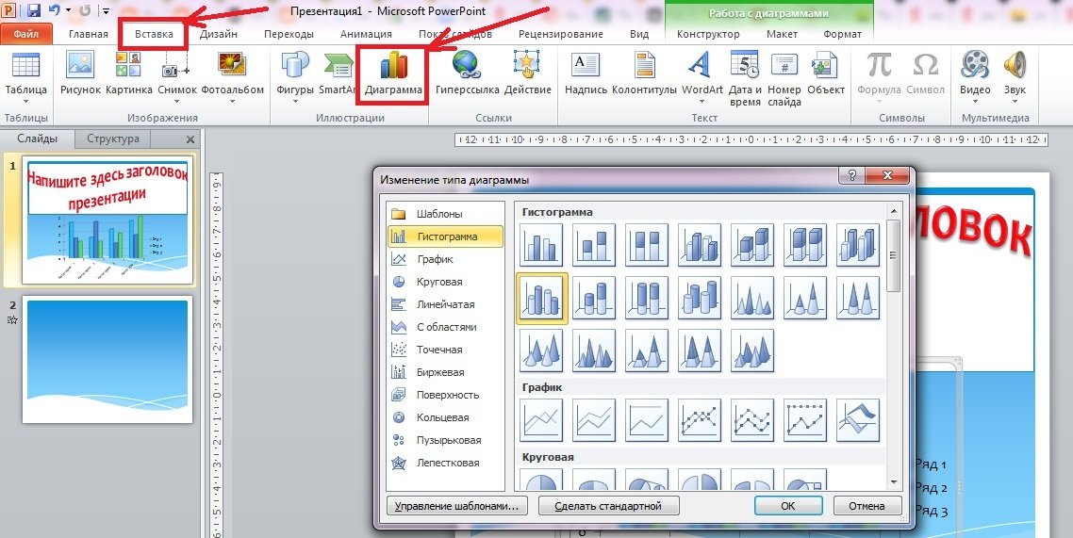Screen dimensions: 1073x538
Task: Save presentation from quick access toolbar
Action: pyautogui.click(x=34, y=10)
